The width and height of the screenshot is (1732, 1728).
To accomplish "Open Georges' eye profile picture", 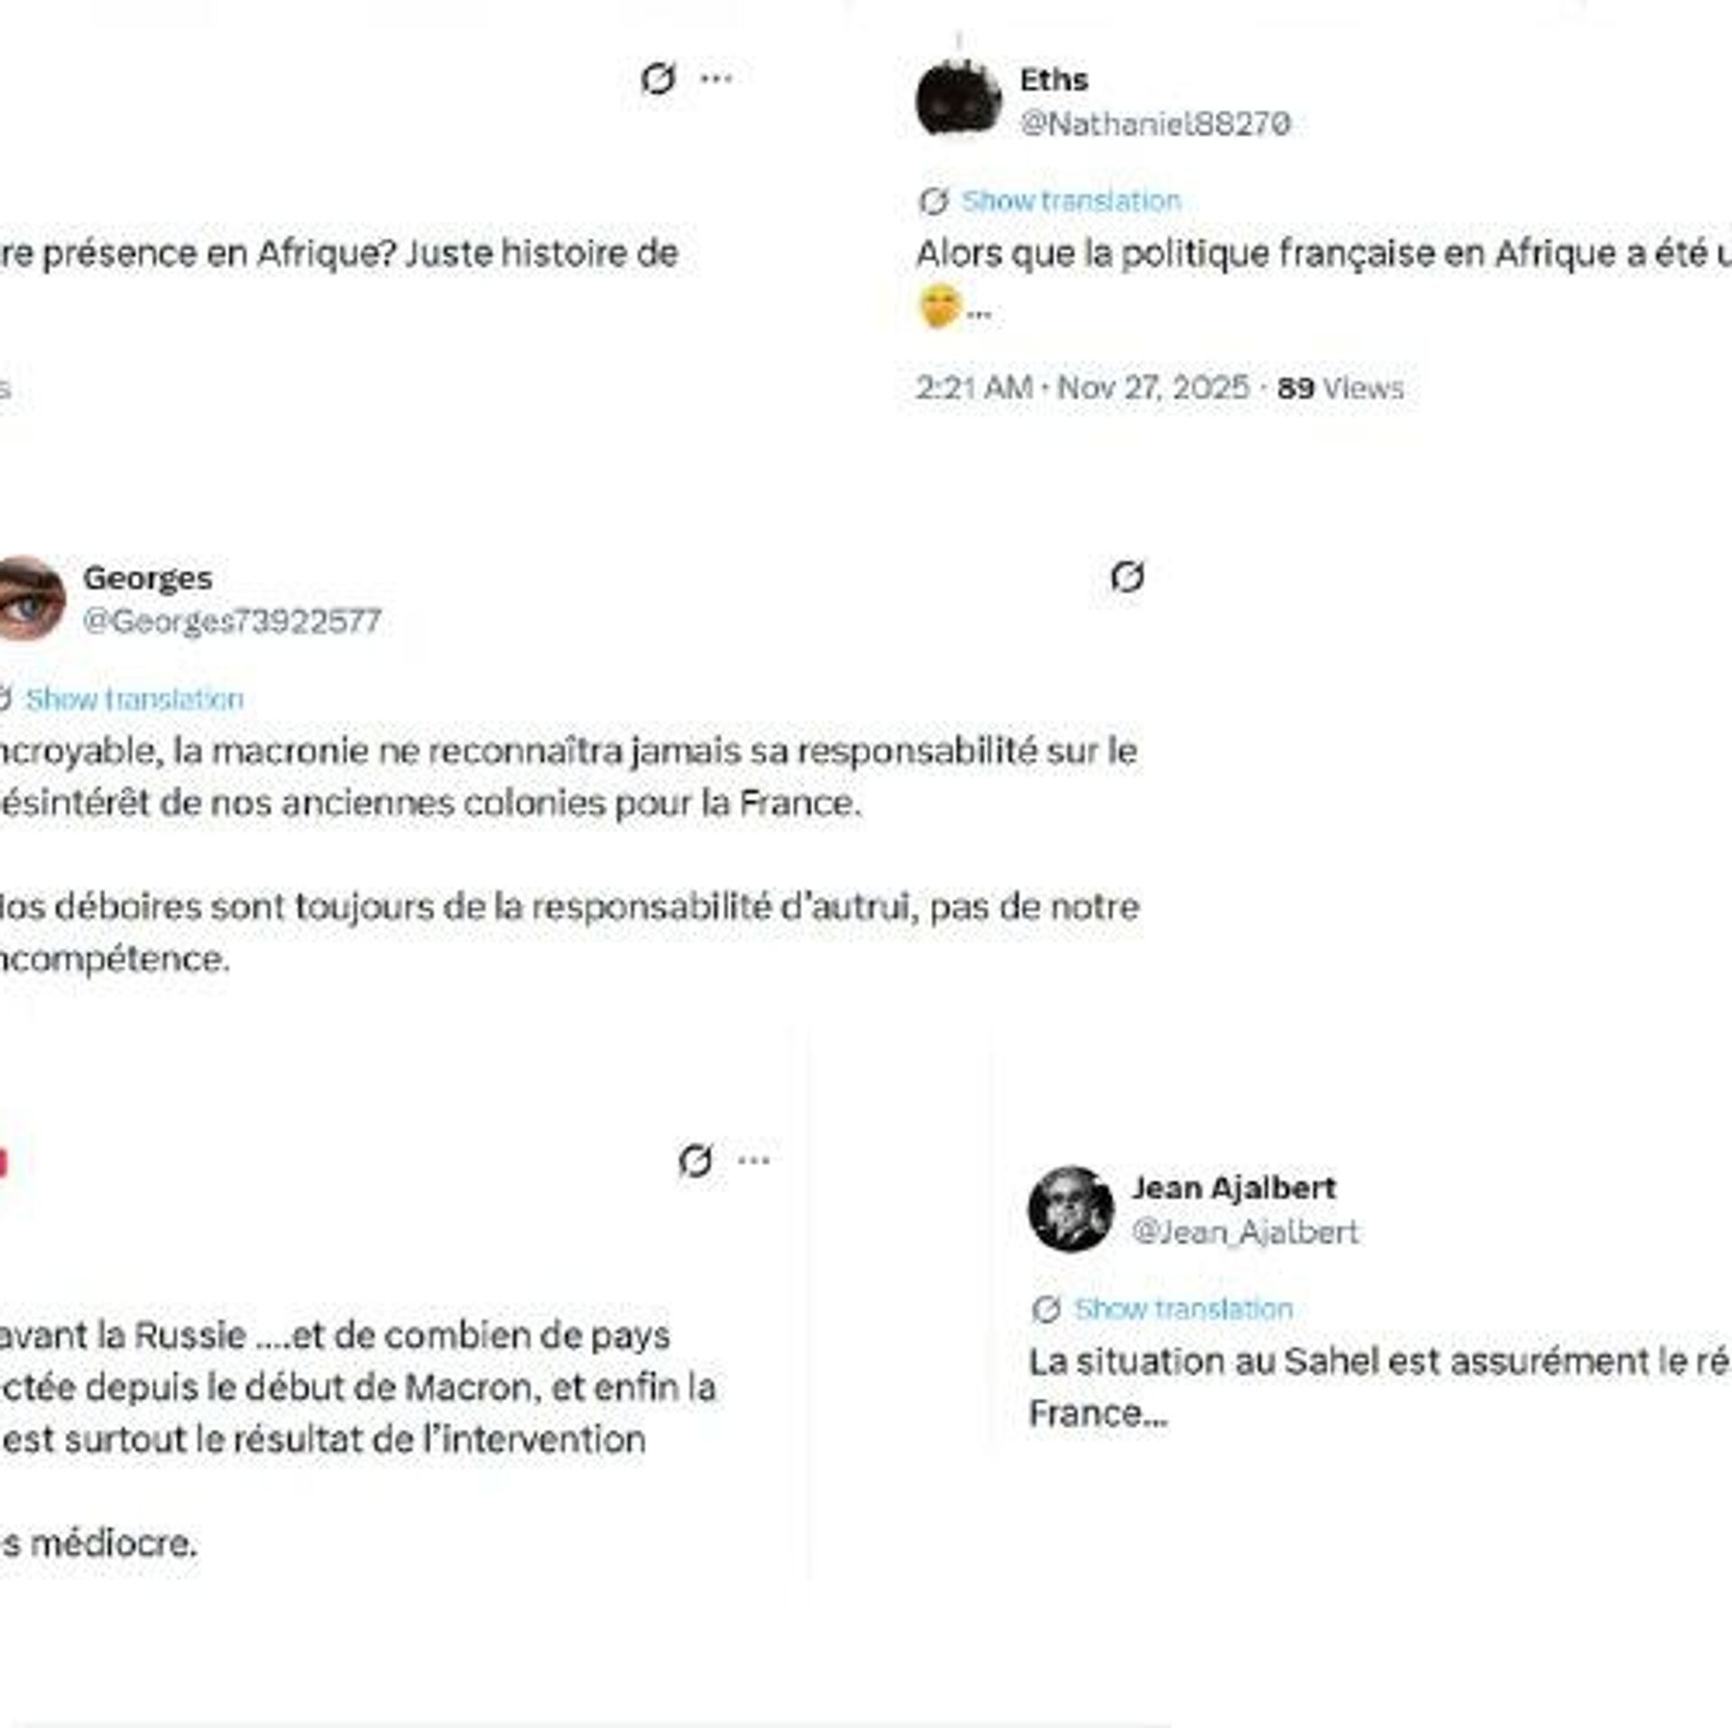I will pyautogui.click(x=29, y=599).
